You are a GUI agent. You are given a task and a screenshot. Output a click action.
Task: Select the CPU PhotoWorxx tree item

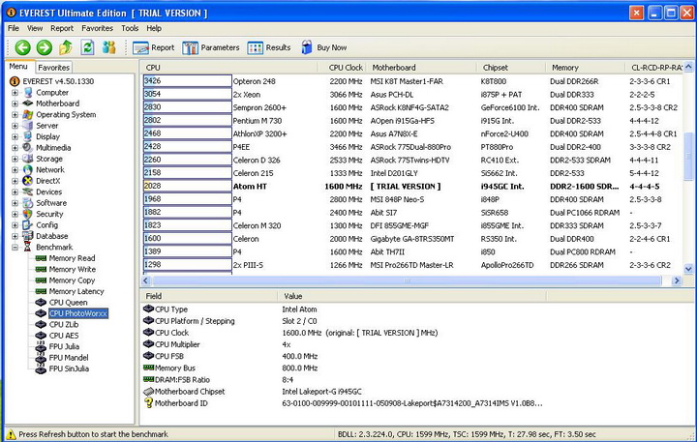pos(78,313)
